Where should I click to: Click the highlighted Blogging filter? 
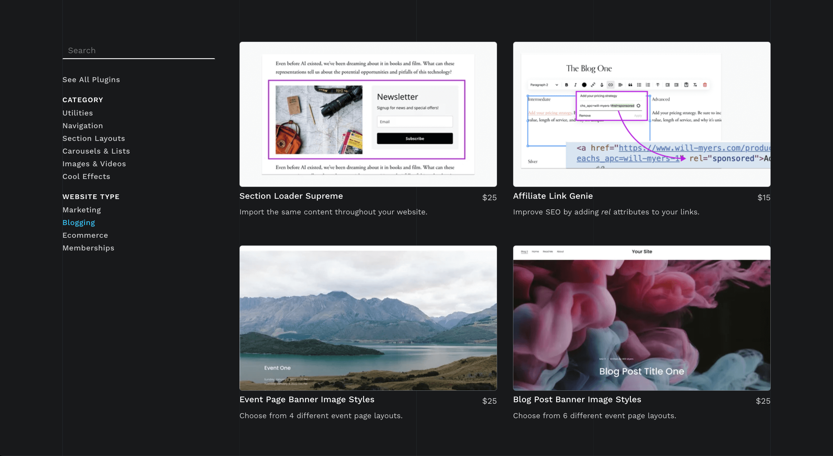tap(79, 222)
